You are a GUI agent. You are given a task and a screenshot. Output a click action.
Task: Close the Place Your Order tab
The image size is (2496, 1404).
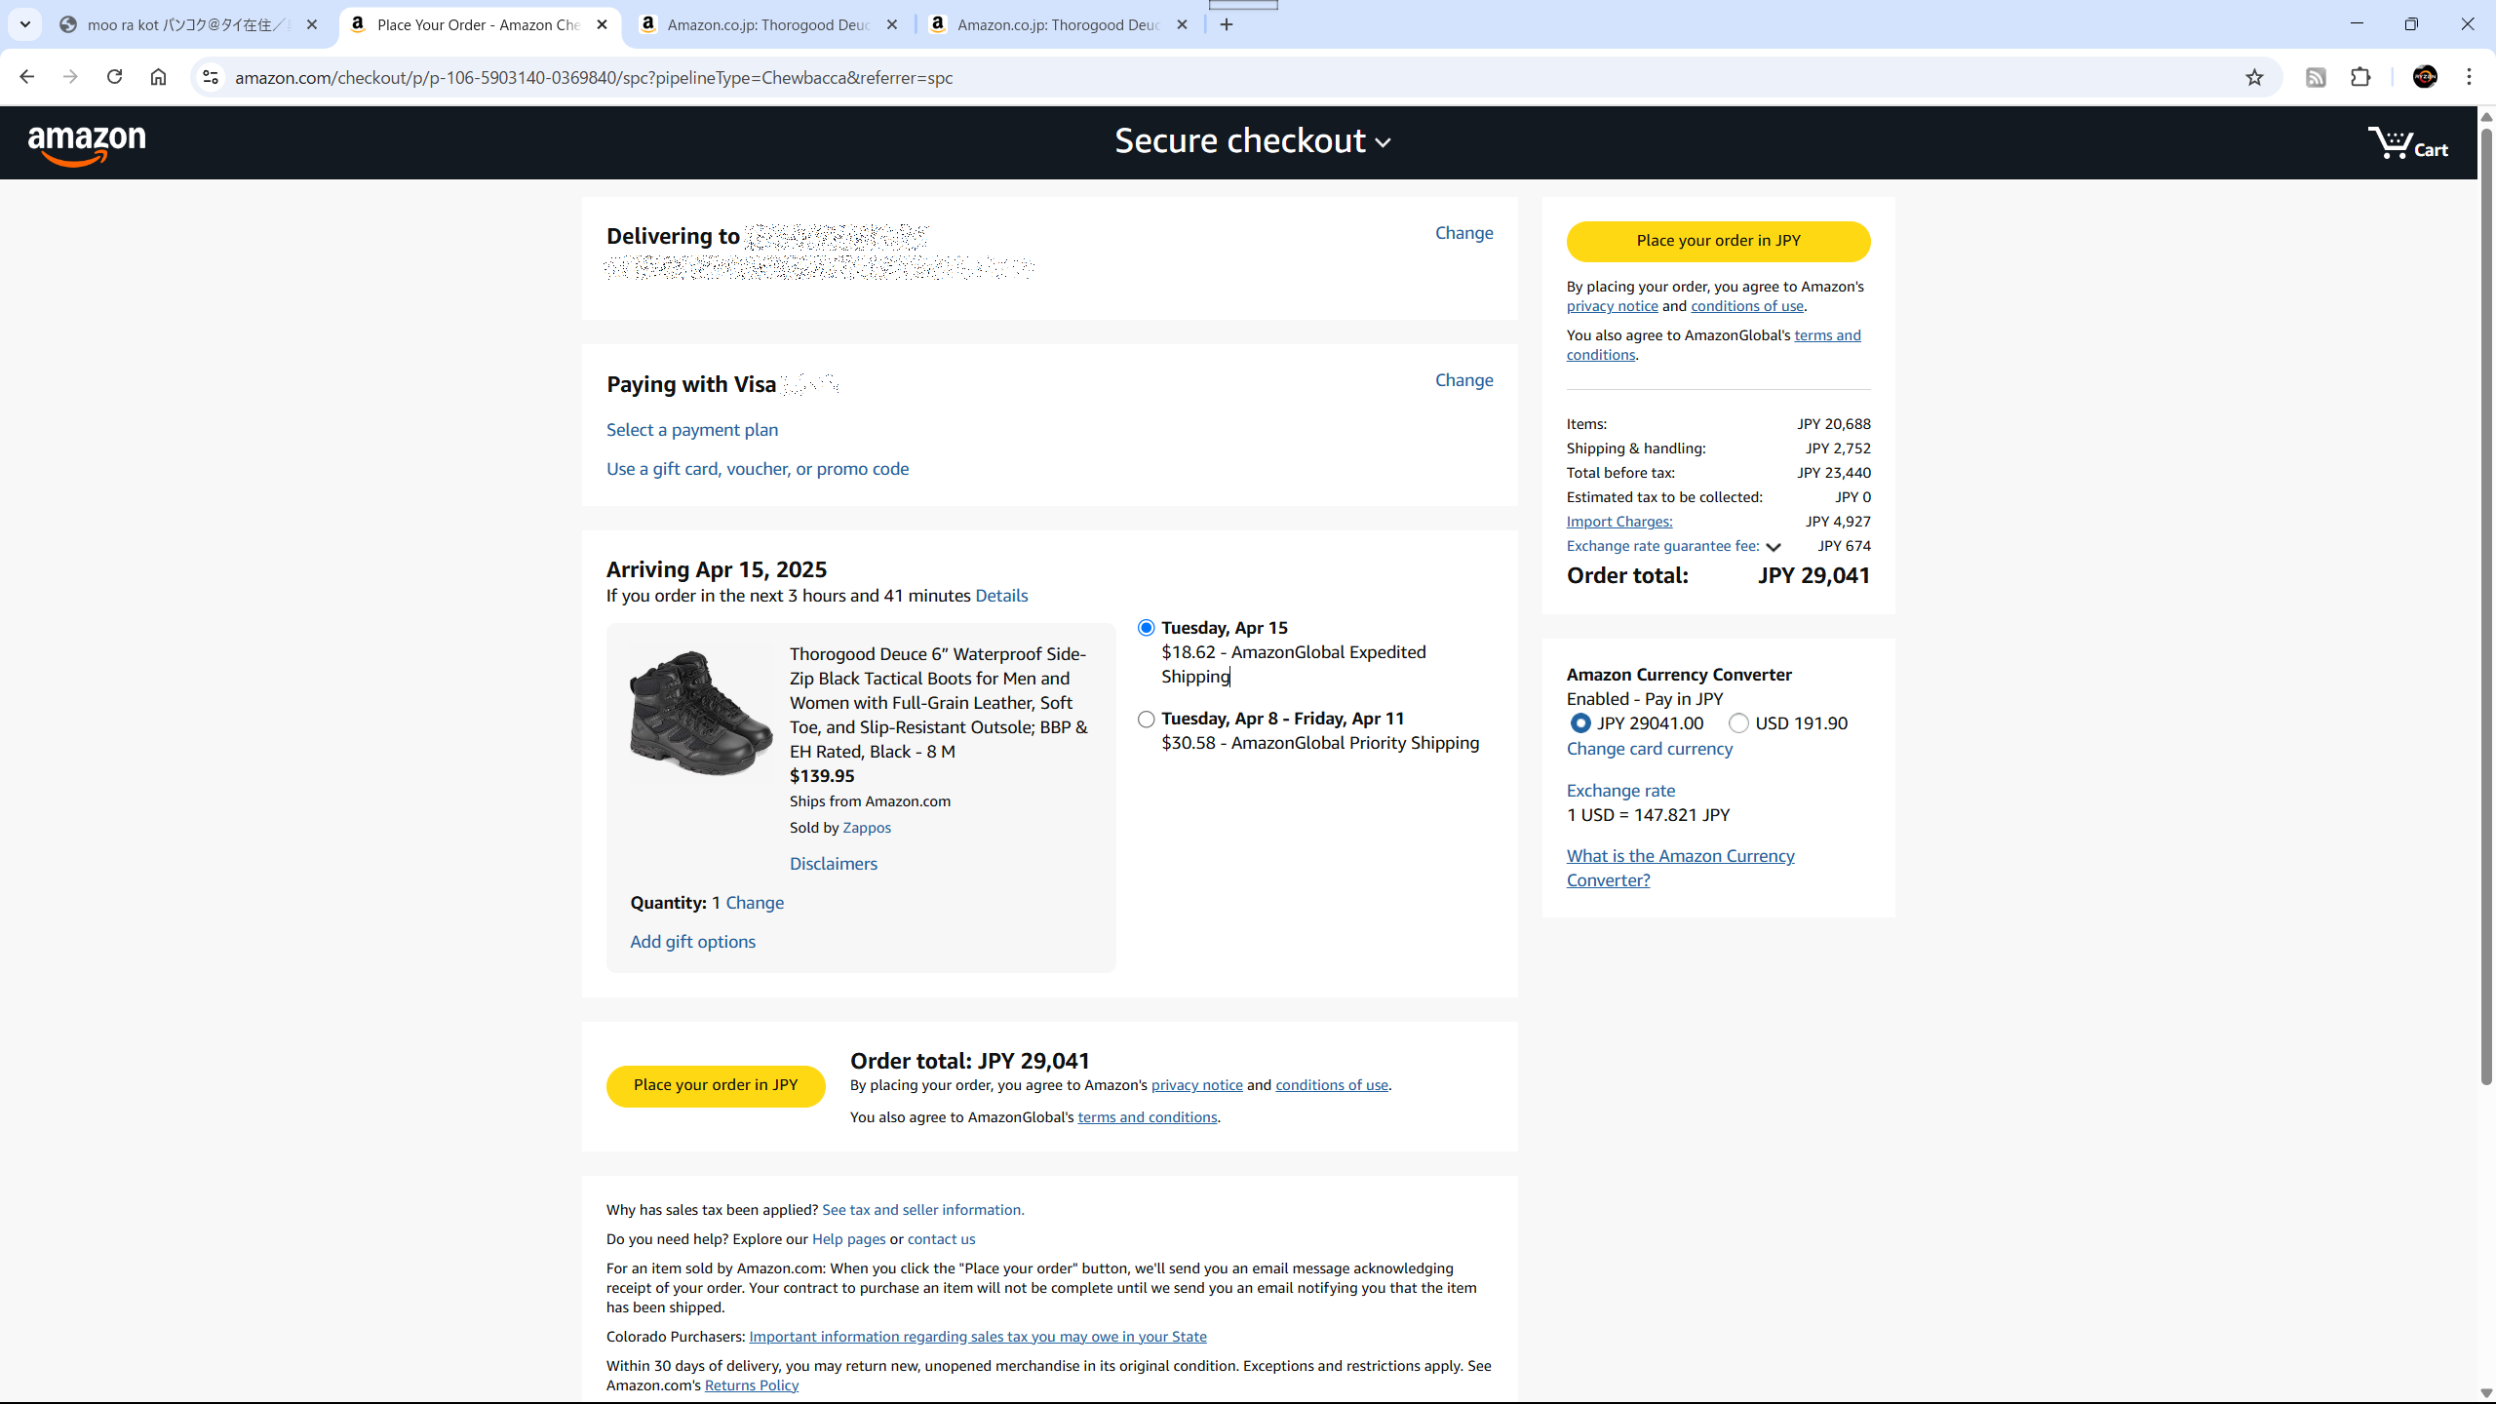[x=602, y=24]
